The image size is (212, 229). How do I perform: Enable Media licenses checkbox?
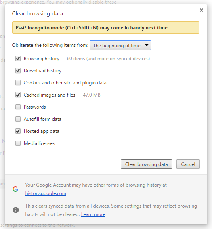18,143
